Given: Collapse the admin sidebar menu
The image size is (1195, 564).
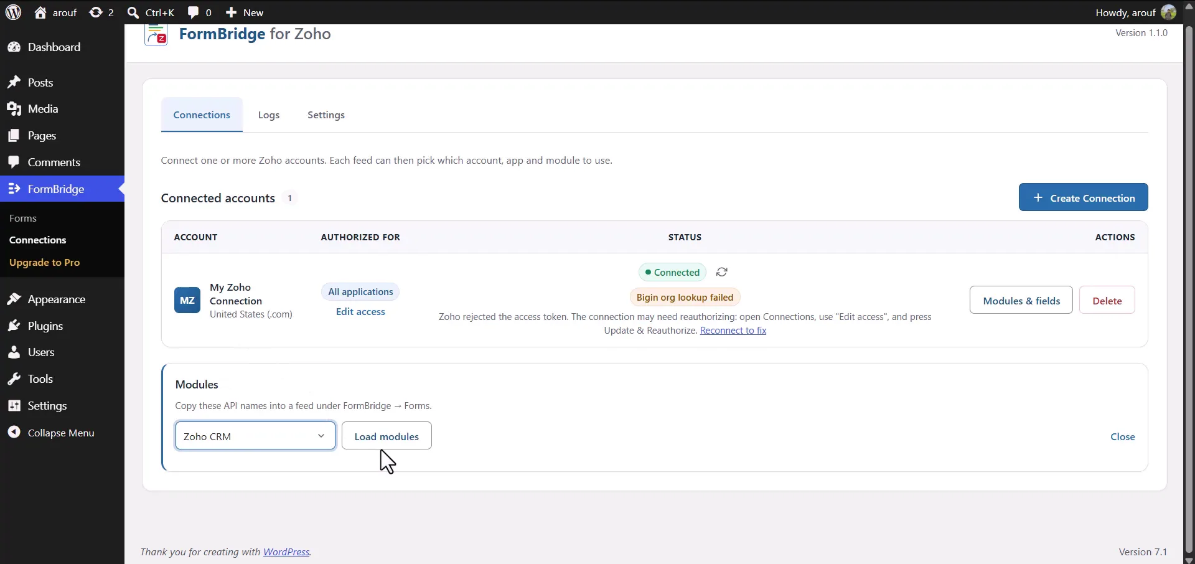Looking at the screenshot, I should pyautogui.click(x=62, y=433).
